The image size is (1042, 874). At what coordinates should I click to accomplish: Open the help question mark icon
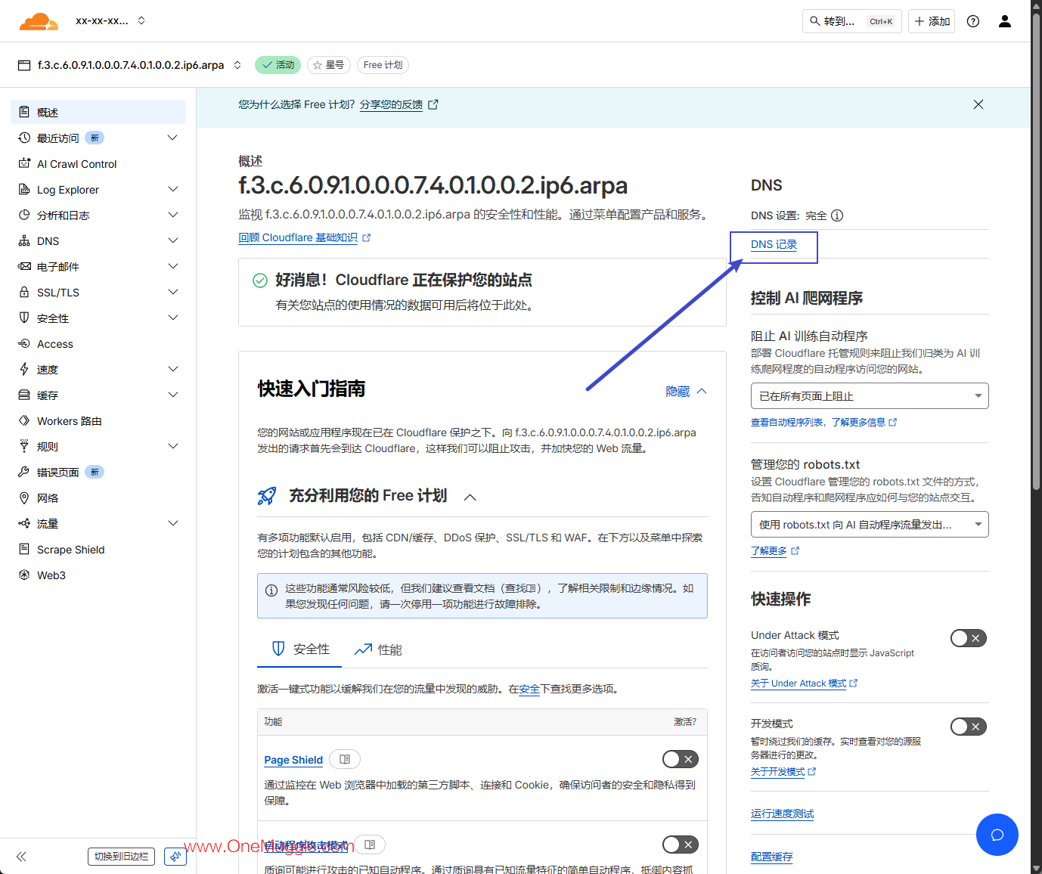[x=973, y=21]
